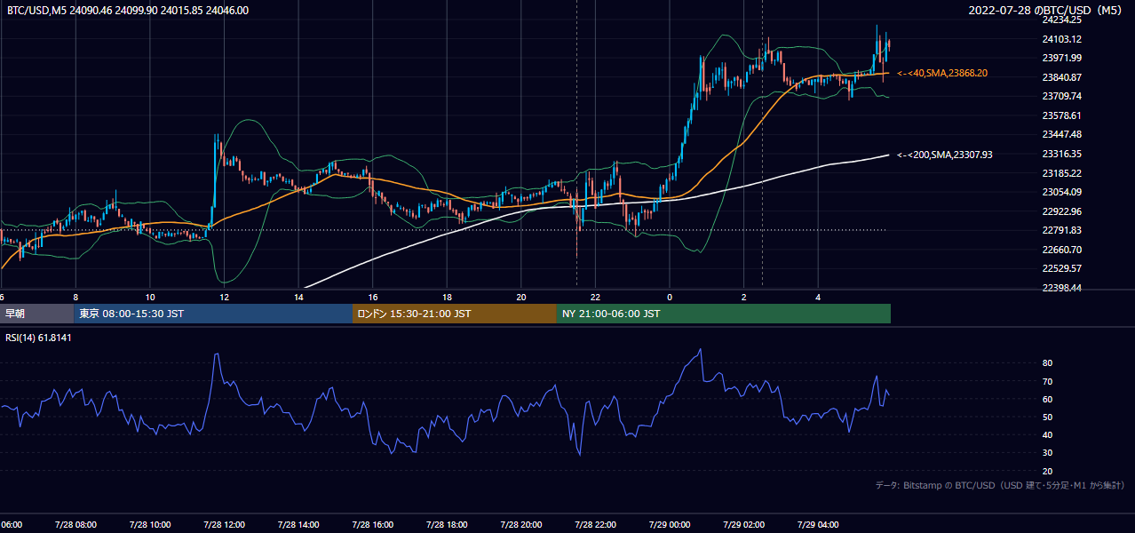Click hour marker 12 under price chart
Image resolution: width=1135 pixels, height=533 pixels.
(x=224, y=297)
